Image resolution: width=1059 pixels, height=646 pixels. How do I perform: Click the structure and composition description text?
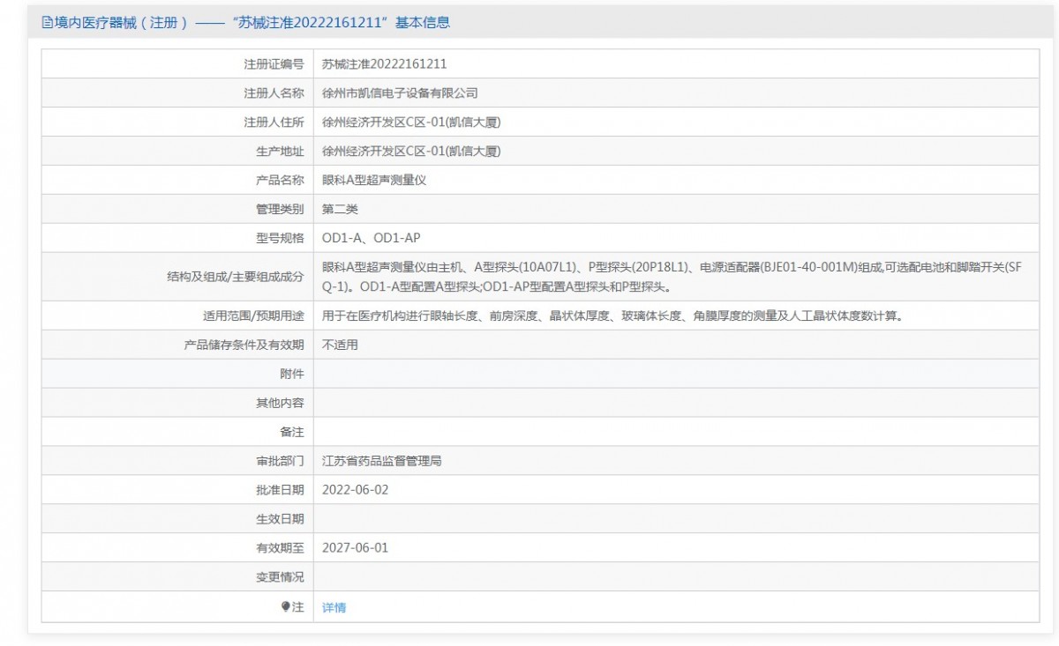(x=671, y=277)
